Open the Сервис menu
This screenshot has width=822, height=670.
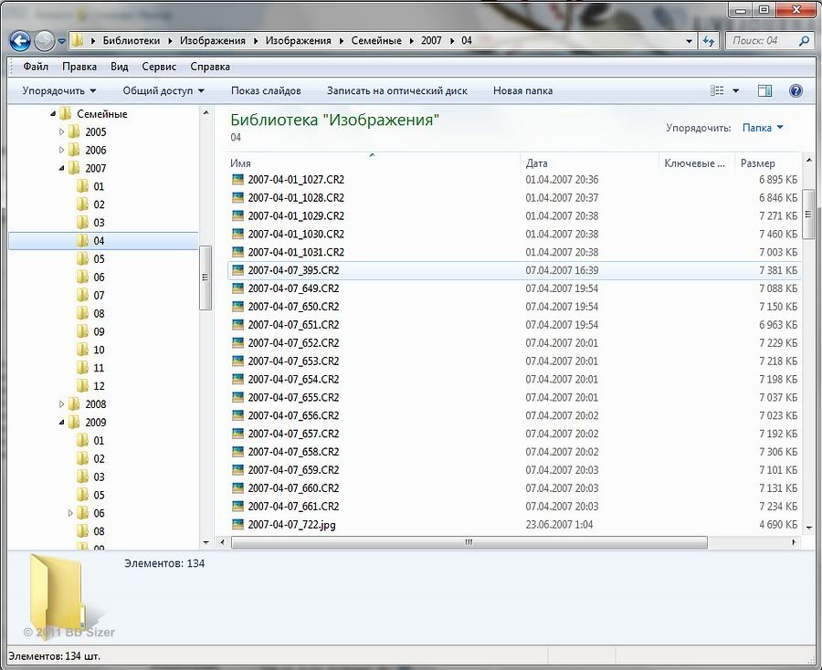159,67
